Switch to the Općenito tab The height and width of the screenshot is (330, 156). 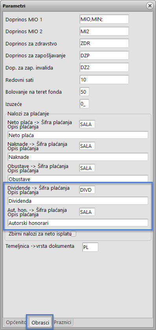16,322
